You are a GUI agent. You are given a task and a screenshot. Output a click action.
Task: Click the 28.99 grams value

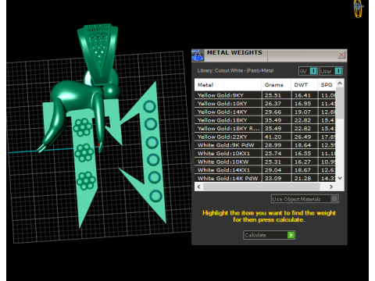(273, 145)
